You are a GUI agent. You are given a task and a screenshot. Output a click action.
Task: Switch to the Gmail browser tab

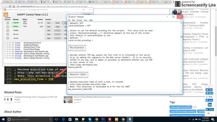point(8,2)
